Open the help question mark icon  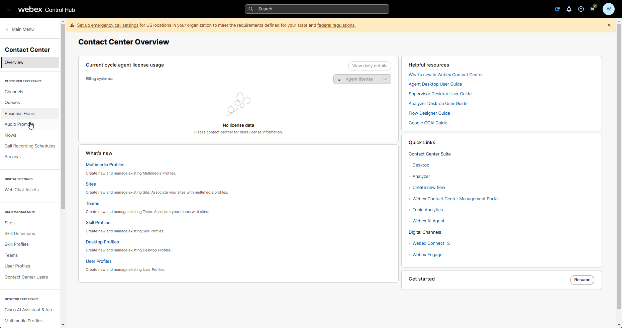(x=581, y=9)
